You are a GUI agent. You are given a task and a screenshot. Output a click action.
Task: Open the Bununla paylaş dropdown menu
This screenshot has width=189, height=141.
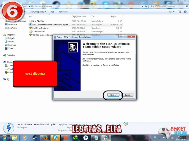38,12
